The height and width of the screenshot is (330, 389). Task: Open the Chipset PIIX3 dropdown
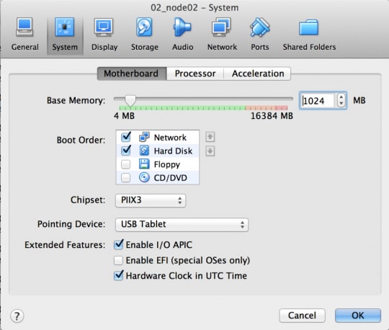[x=151, y=200]
